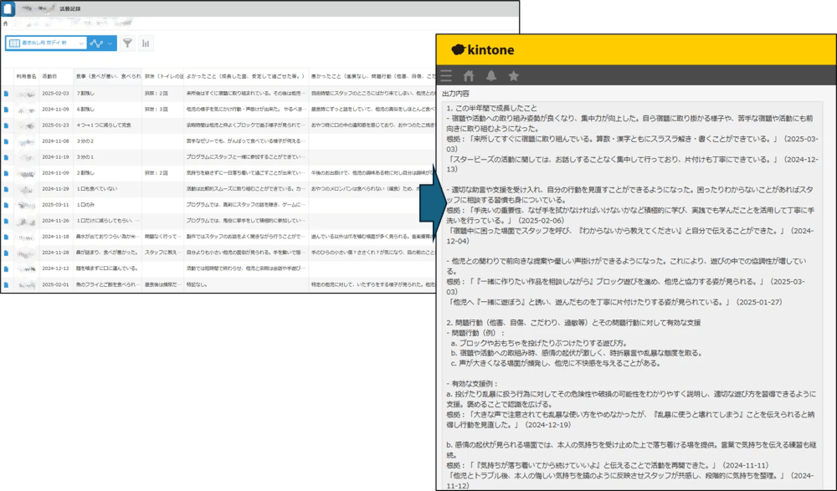Open the kintone navigation hamburger menu
Screen dimensions: 837x491
446,74
